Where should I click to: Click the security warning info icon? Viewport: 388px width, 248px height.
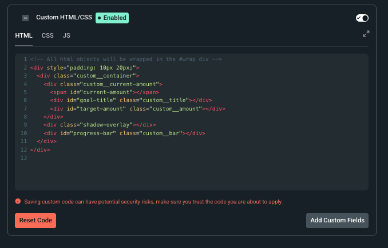(18, 201)
